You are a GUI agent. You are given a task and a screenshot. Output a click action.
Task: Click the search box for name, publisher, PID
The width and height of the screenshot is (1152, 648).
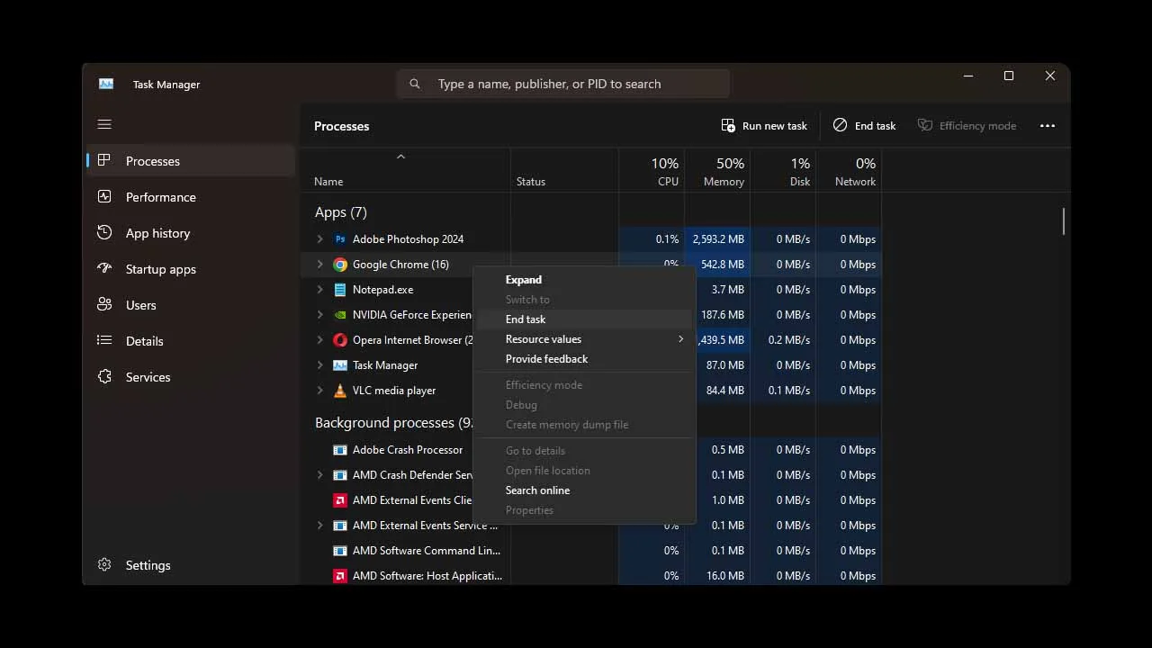coord(562,84)
